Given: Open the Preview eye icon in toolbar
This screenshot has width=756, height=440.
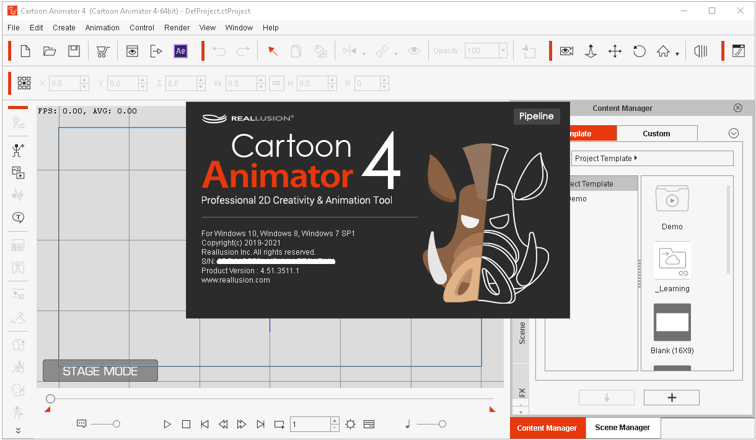Looking at the screenshot, I should (132, 51).
